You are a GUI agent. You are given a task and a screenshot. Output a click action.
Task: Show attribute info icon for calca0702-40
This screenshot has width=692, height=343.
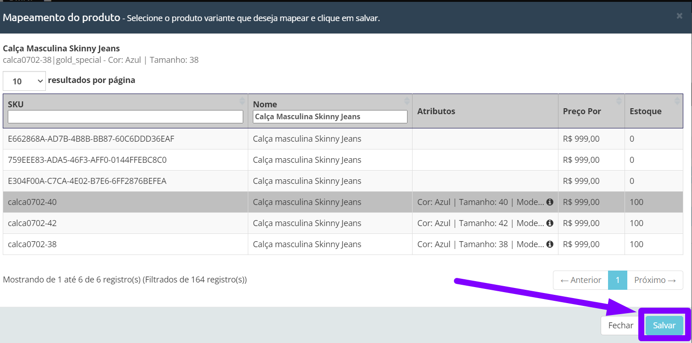pos(550,202)
